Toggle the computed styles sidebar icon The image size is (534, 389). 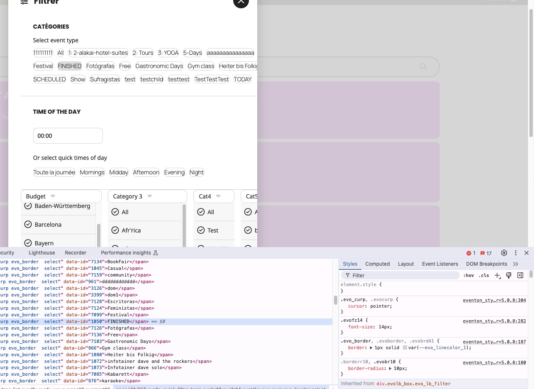520,276
